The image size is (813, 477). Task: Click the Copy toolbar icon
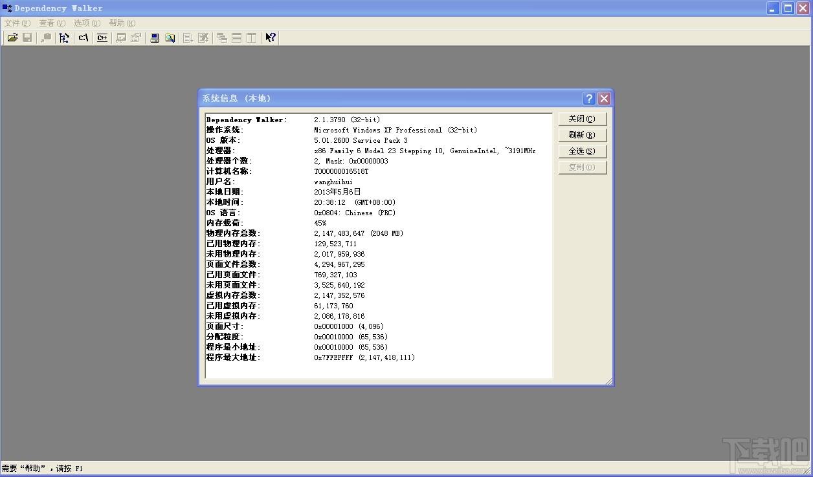pos(46,37)
